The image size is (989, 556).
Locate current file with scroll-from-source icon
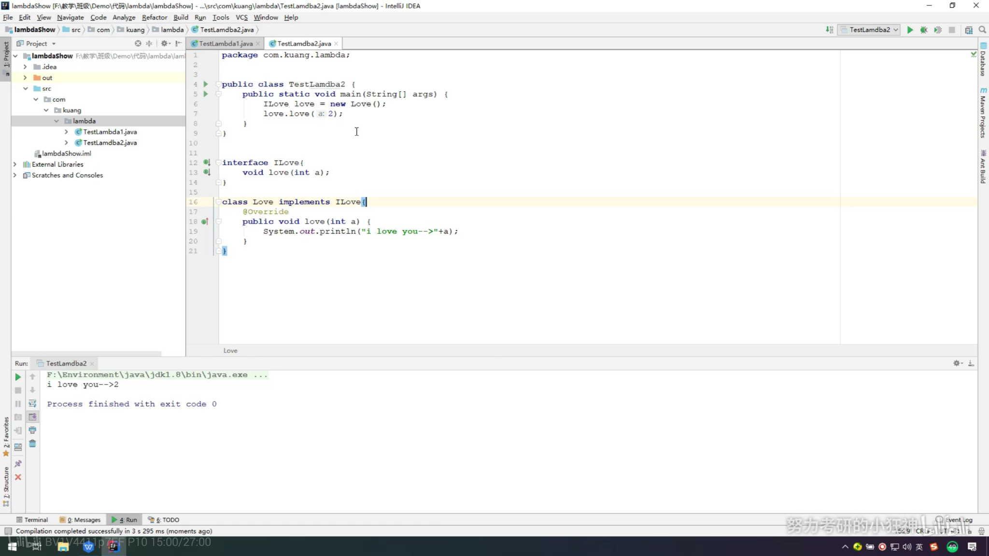coord(138,43)
